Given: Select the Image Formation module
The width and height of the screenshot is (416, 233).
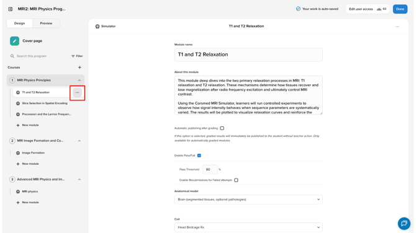Looking at the screenshot, I should tap(33, 153).
